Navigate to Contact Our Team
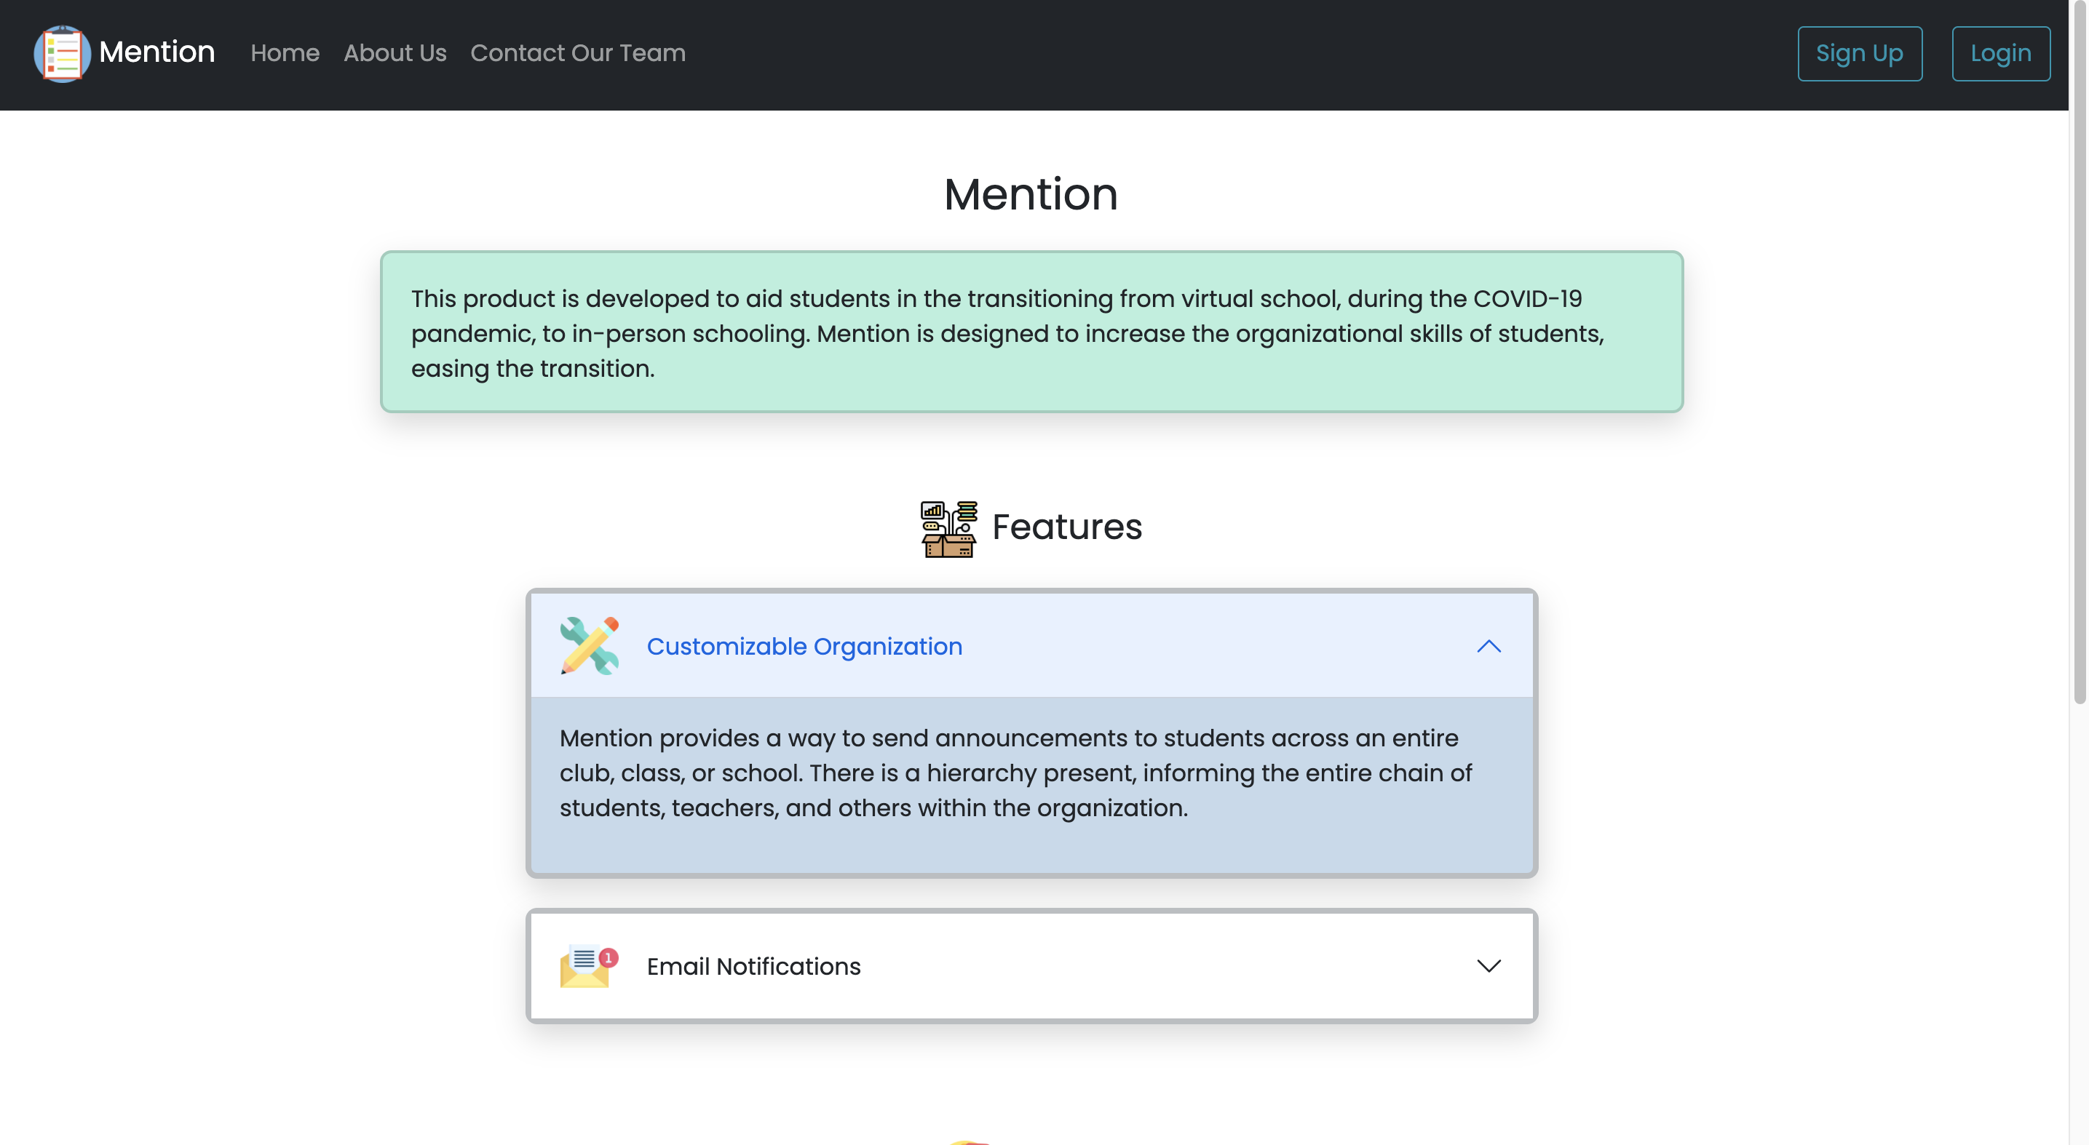Viewport: 2089px width, 1145px height. [x=577, y=54]
